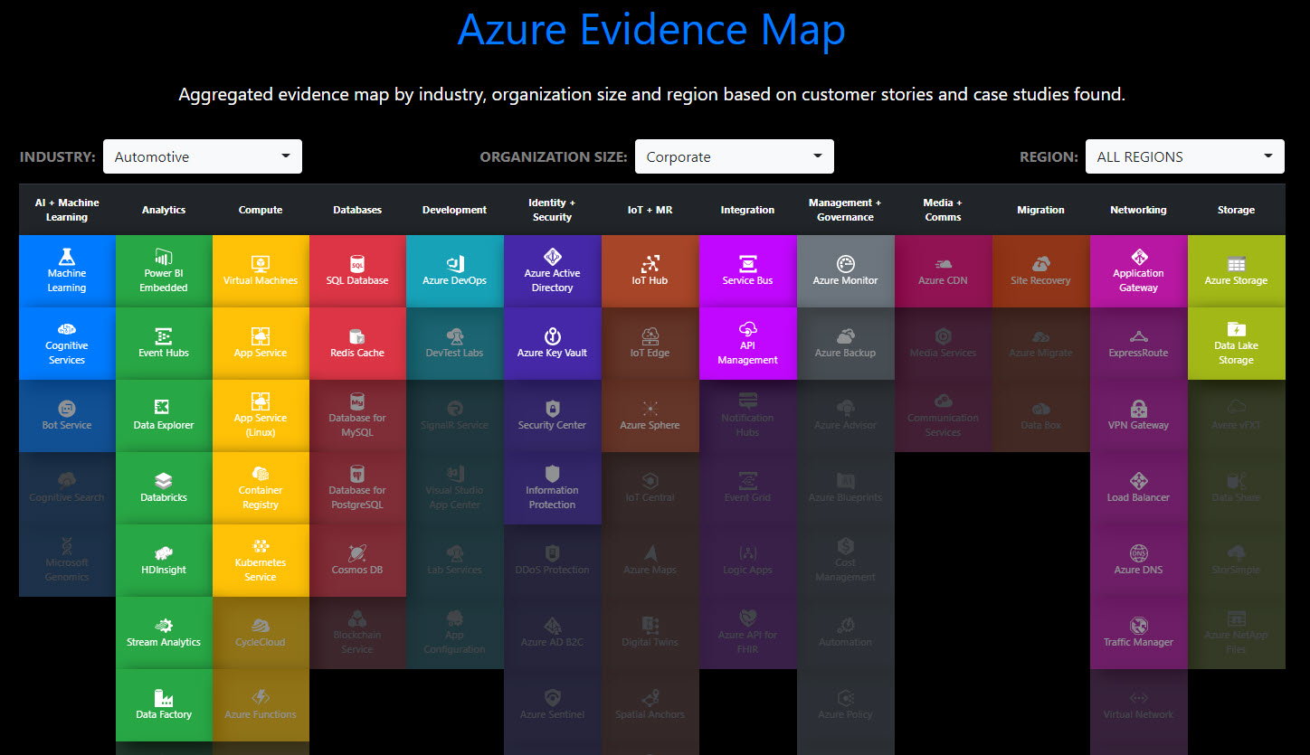
Task: Open the Azure Key Vault tile
Action: 553,344
